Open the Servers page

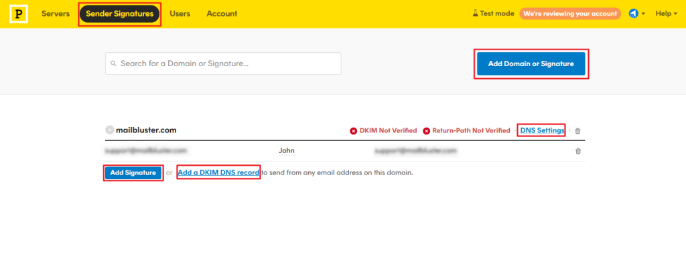(x=56, y=13)
